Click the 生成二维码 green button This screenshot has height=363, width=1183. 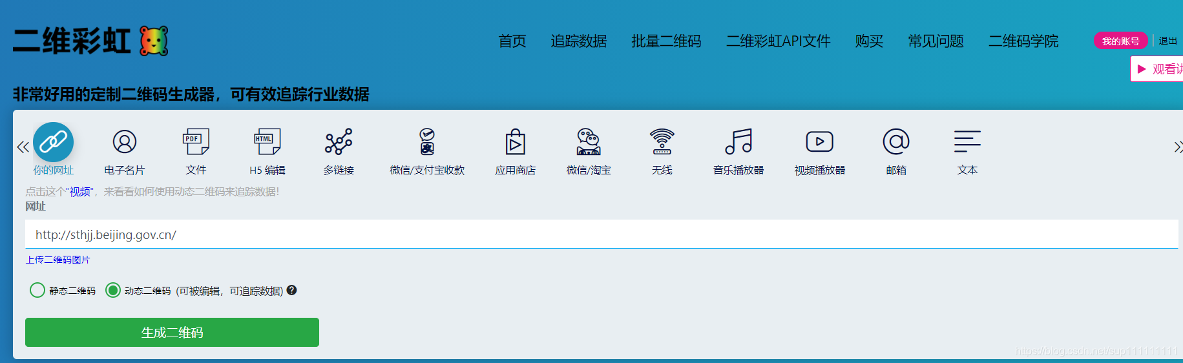172,333
